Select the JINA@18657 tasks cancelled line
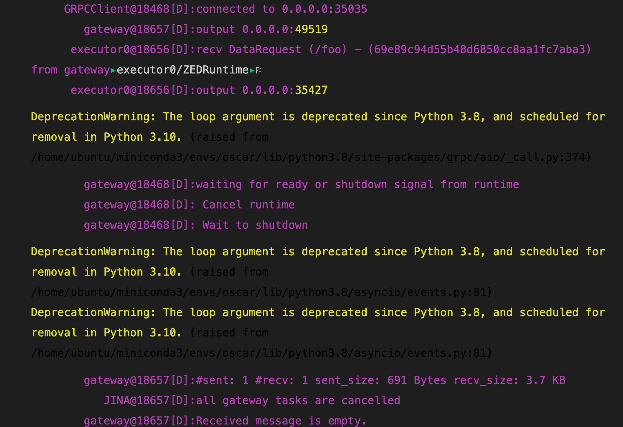The height and width of the screenshot is (427, 623). point(252,400)
